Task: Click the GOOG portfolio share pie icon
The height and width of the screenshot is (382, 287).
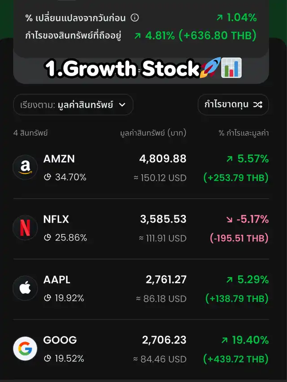Action: click(x=48, y=359)
